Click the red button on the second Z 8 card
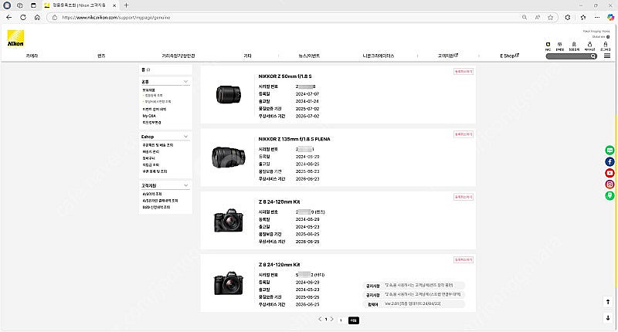 point(463,259)
